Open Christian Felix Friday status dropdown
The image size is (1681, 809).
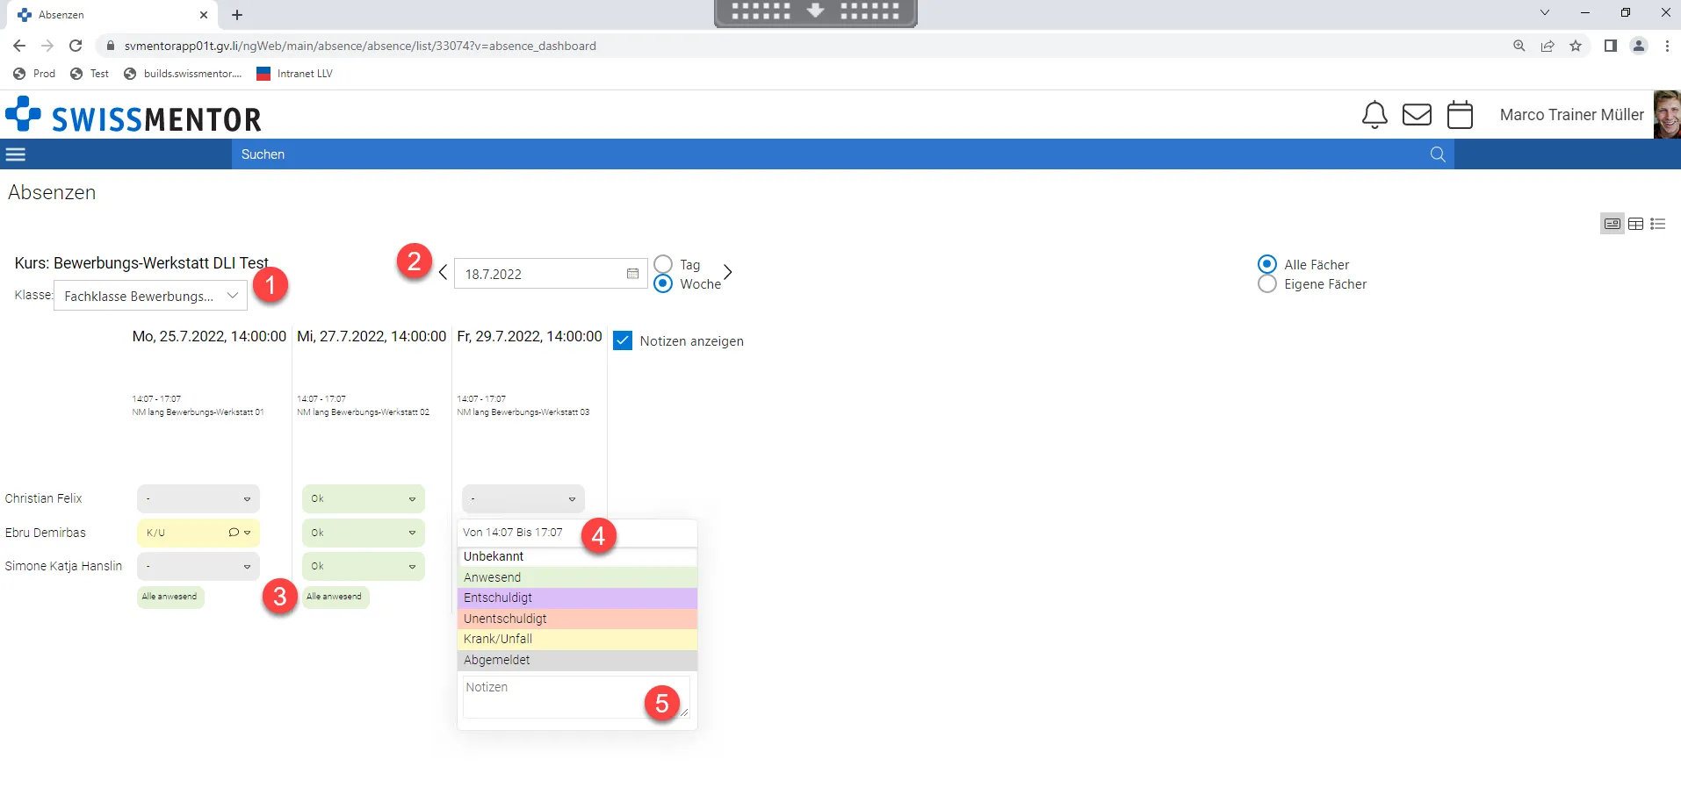tap(523, 498)
